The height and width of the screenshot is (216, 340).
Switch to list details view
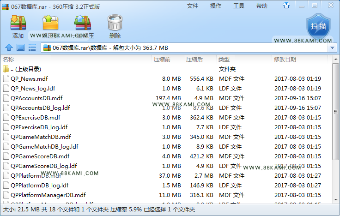pos(32,48)
